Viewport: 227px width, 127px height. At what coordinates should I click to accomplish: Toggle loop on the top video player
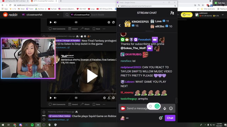tap(113, 22)
